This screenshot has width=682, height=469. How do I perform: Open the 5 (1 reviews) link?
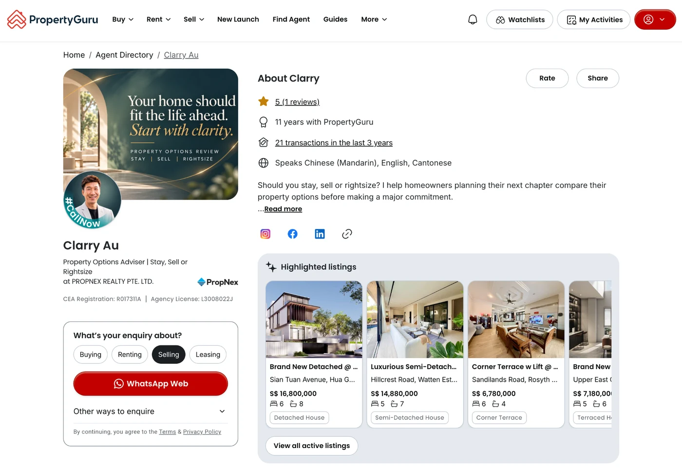pyautogui.click(x=297, y=102)
